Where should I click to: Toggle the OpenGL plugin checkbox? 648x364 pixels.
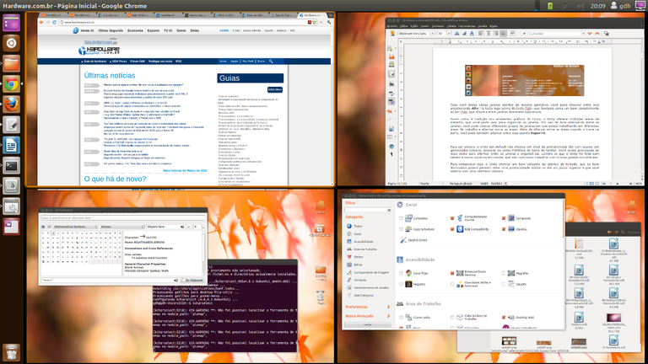505,228
